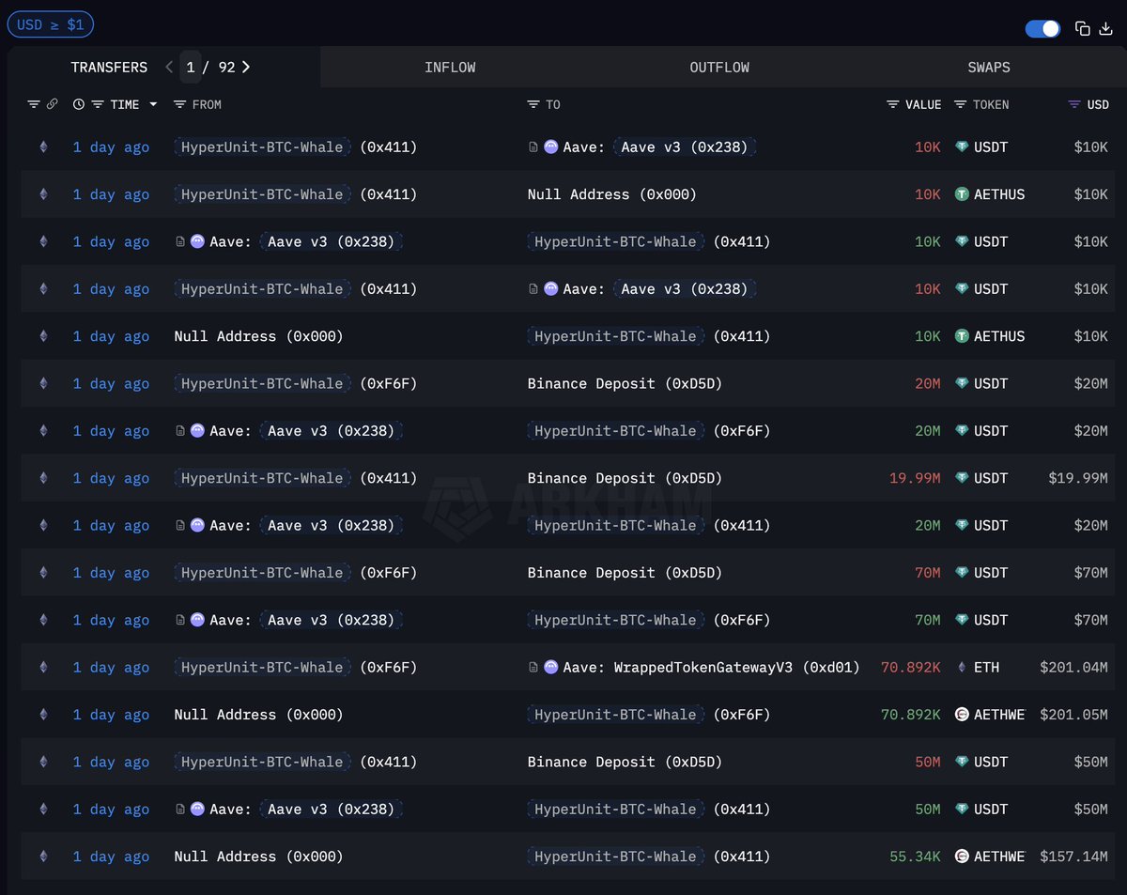Click the '1 day ago' timestamp on the first row
Viewport: 1127px width, 895px height.
111,147
